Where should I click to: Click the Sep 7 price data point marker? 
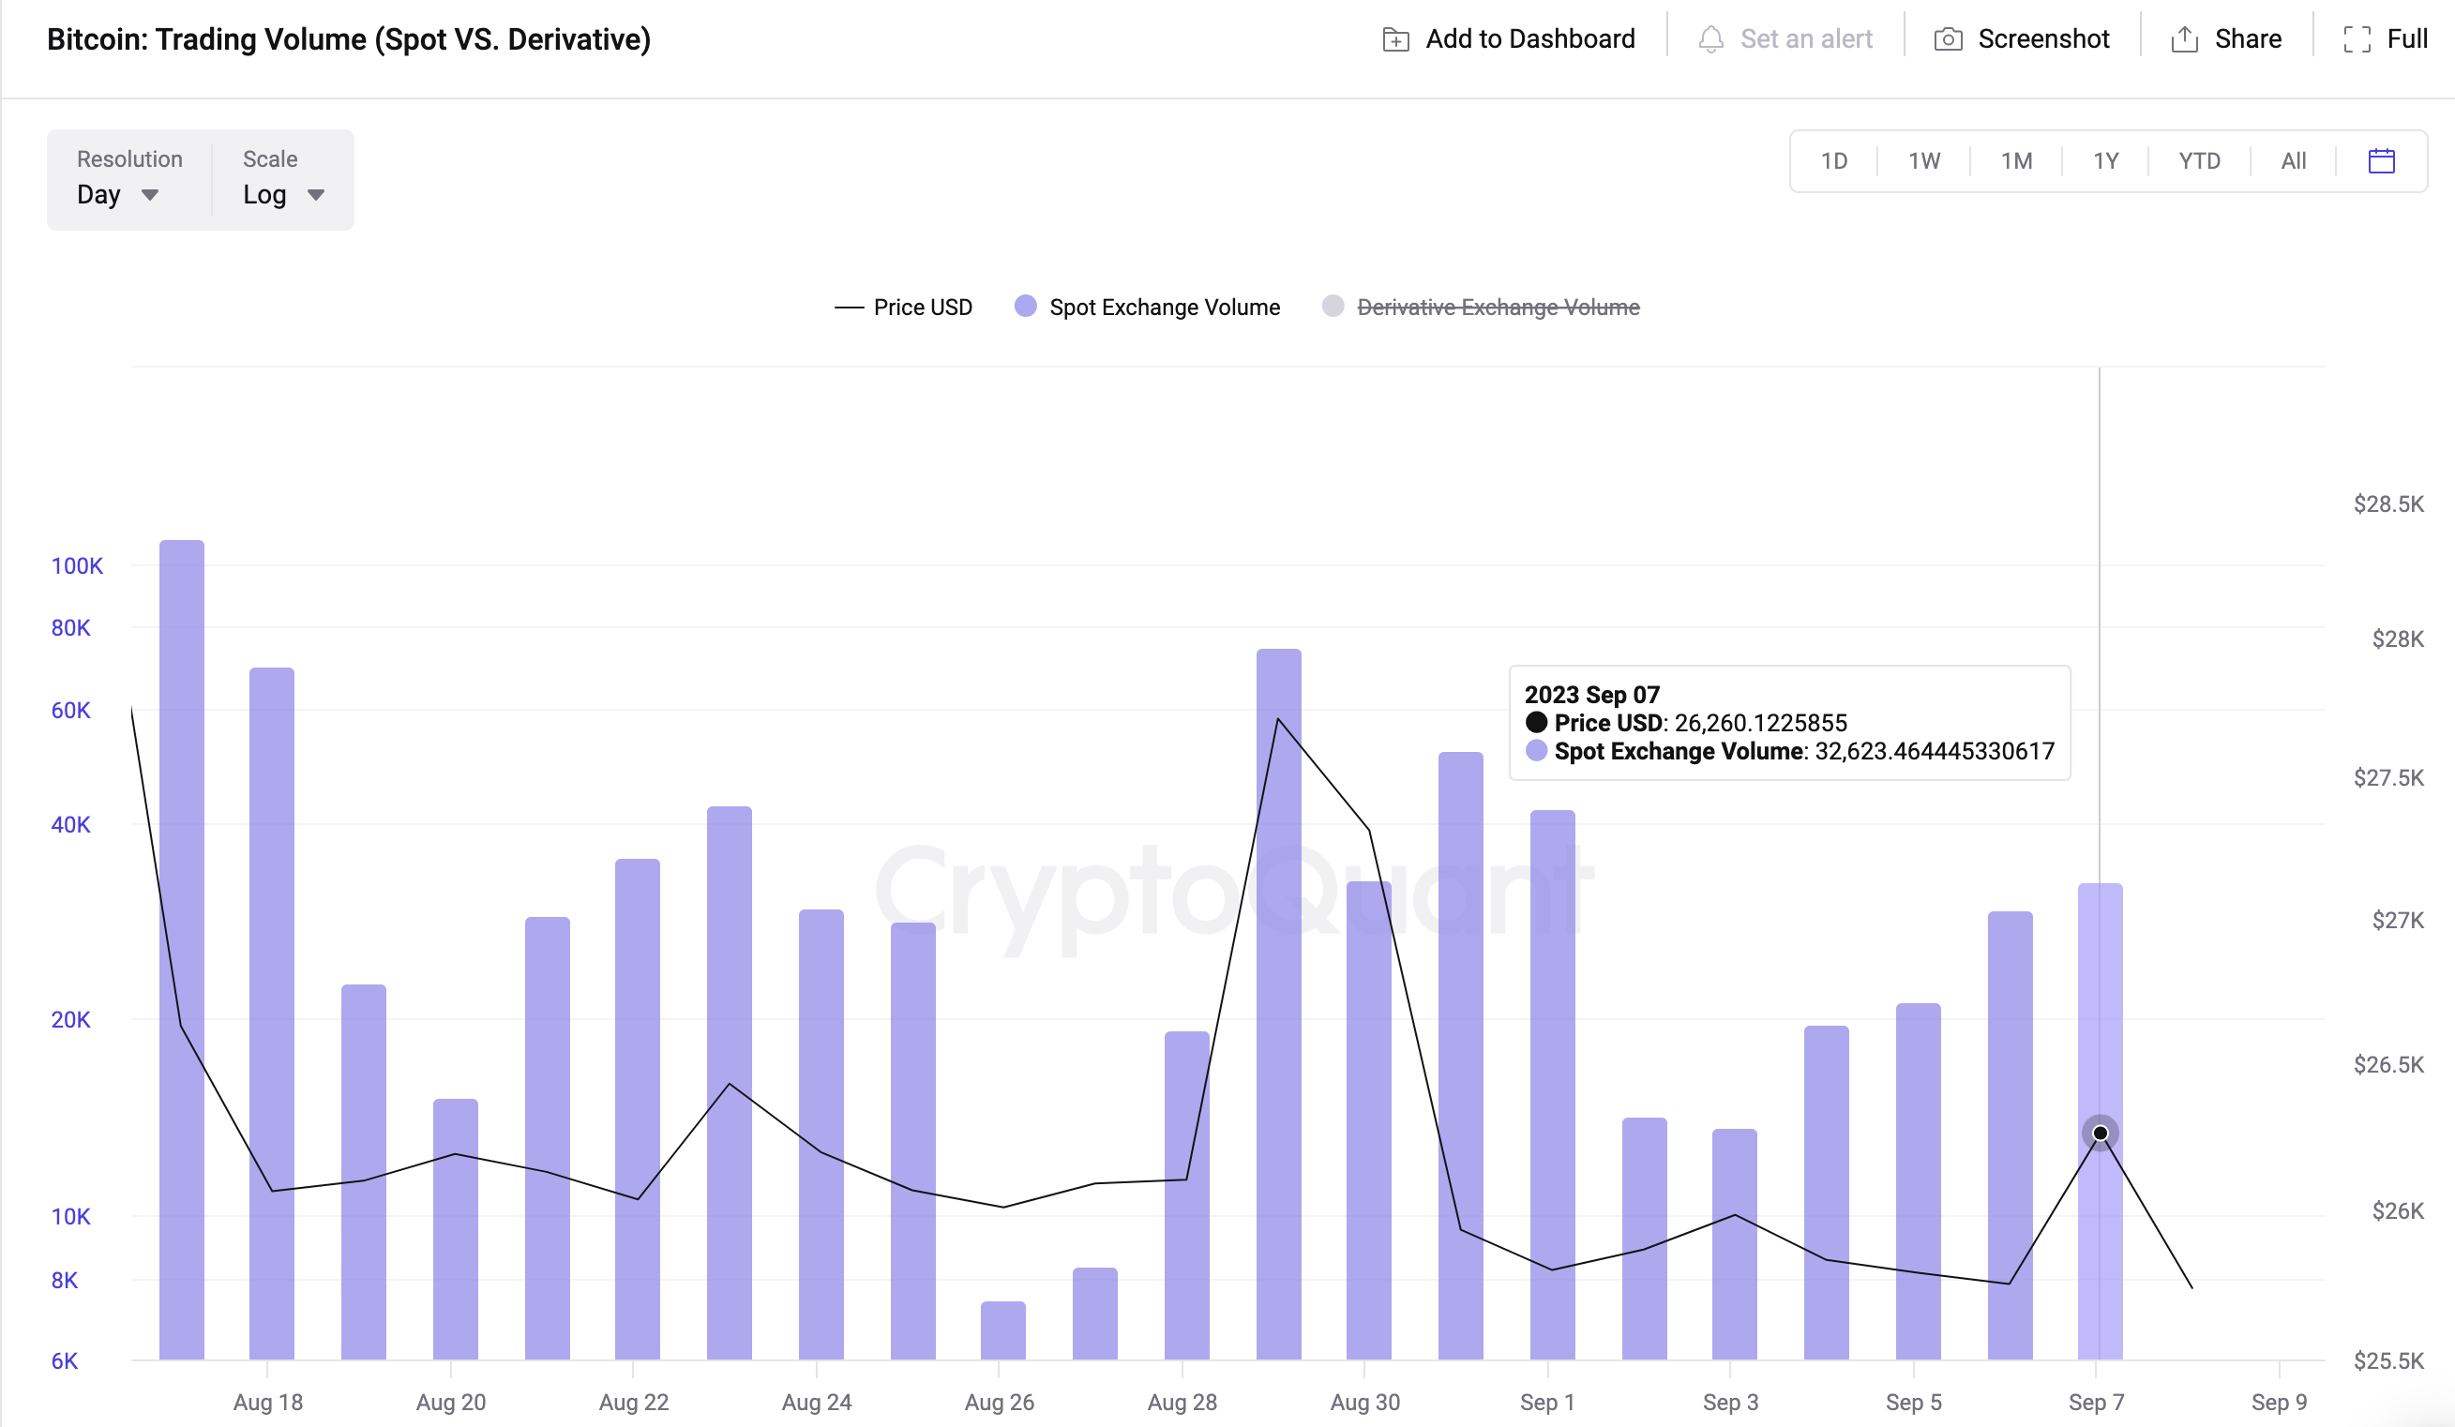tap(2101, 1133)
